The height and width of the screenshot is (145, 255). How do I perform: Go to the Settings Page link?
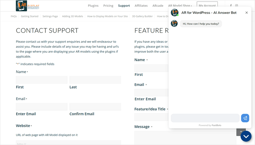coord(50,16)
